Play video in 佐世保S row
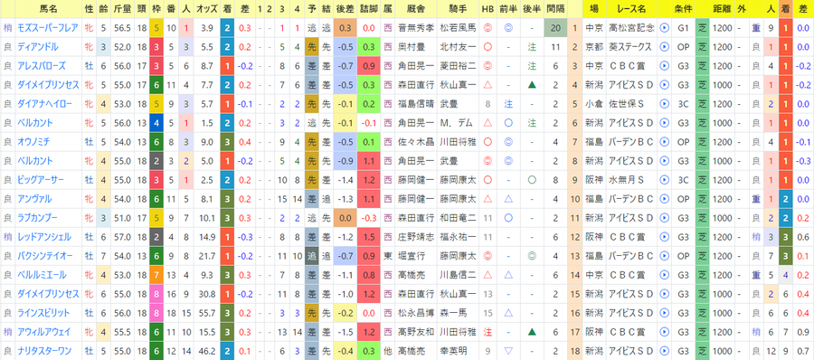This screenshot has height=360, width=814. click(x=664, y=104)
